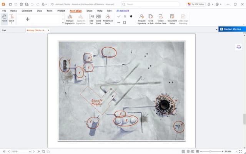This screenshot has height=154, width=246.
Task: Click the search field
Action: [x=150, y=4]
